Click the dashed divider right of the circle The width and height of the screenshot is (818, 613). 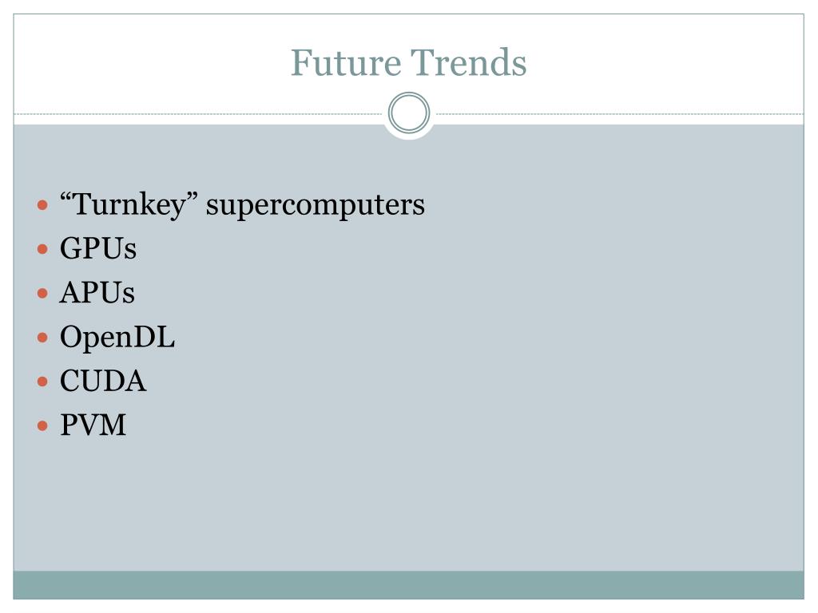pos(620,113)
